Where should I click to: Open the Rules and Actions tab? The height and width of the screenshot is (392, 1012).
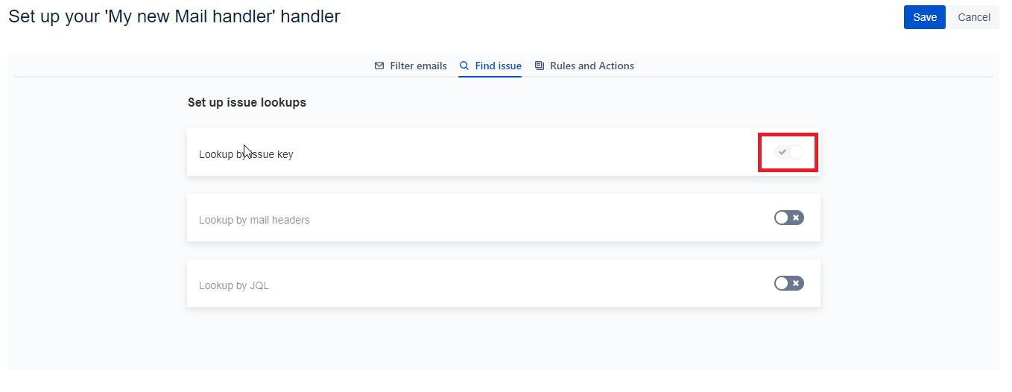click(x=592, y=66)
